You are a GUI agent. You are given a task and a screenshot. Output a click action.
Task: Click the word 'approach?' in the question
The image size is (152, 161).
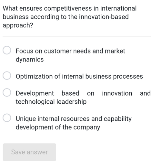(18, 25)
